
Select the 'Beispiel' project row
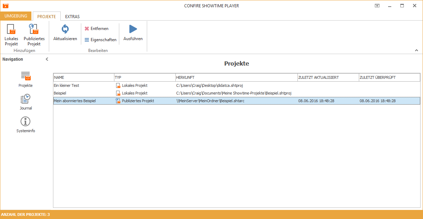[x=236, y=93]
